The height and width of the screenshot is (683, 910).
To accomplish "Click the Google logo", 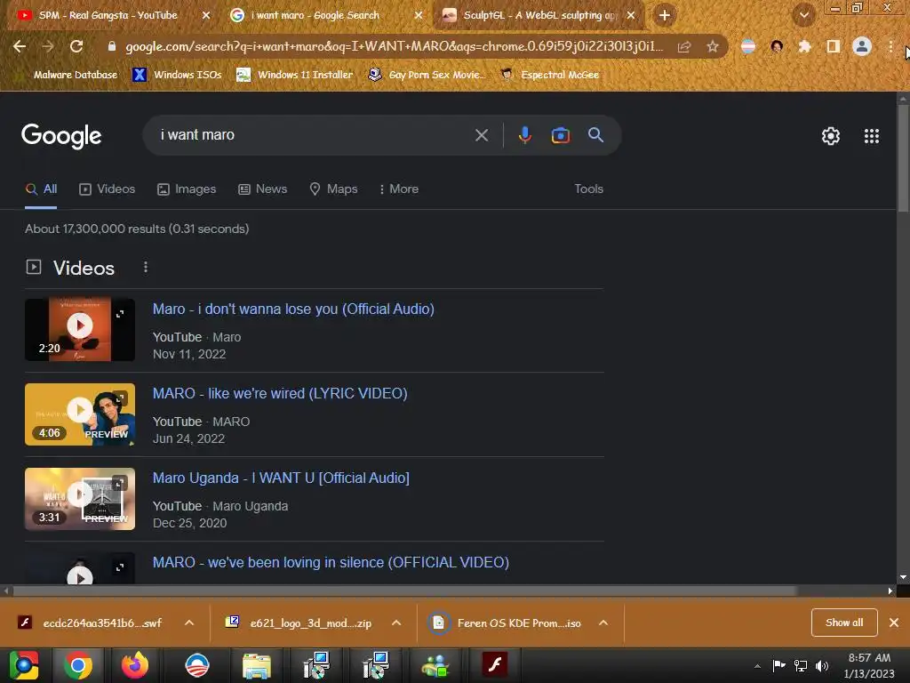I will (x=61, y=136).
